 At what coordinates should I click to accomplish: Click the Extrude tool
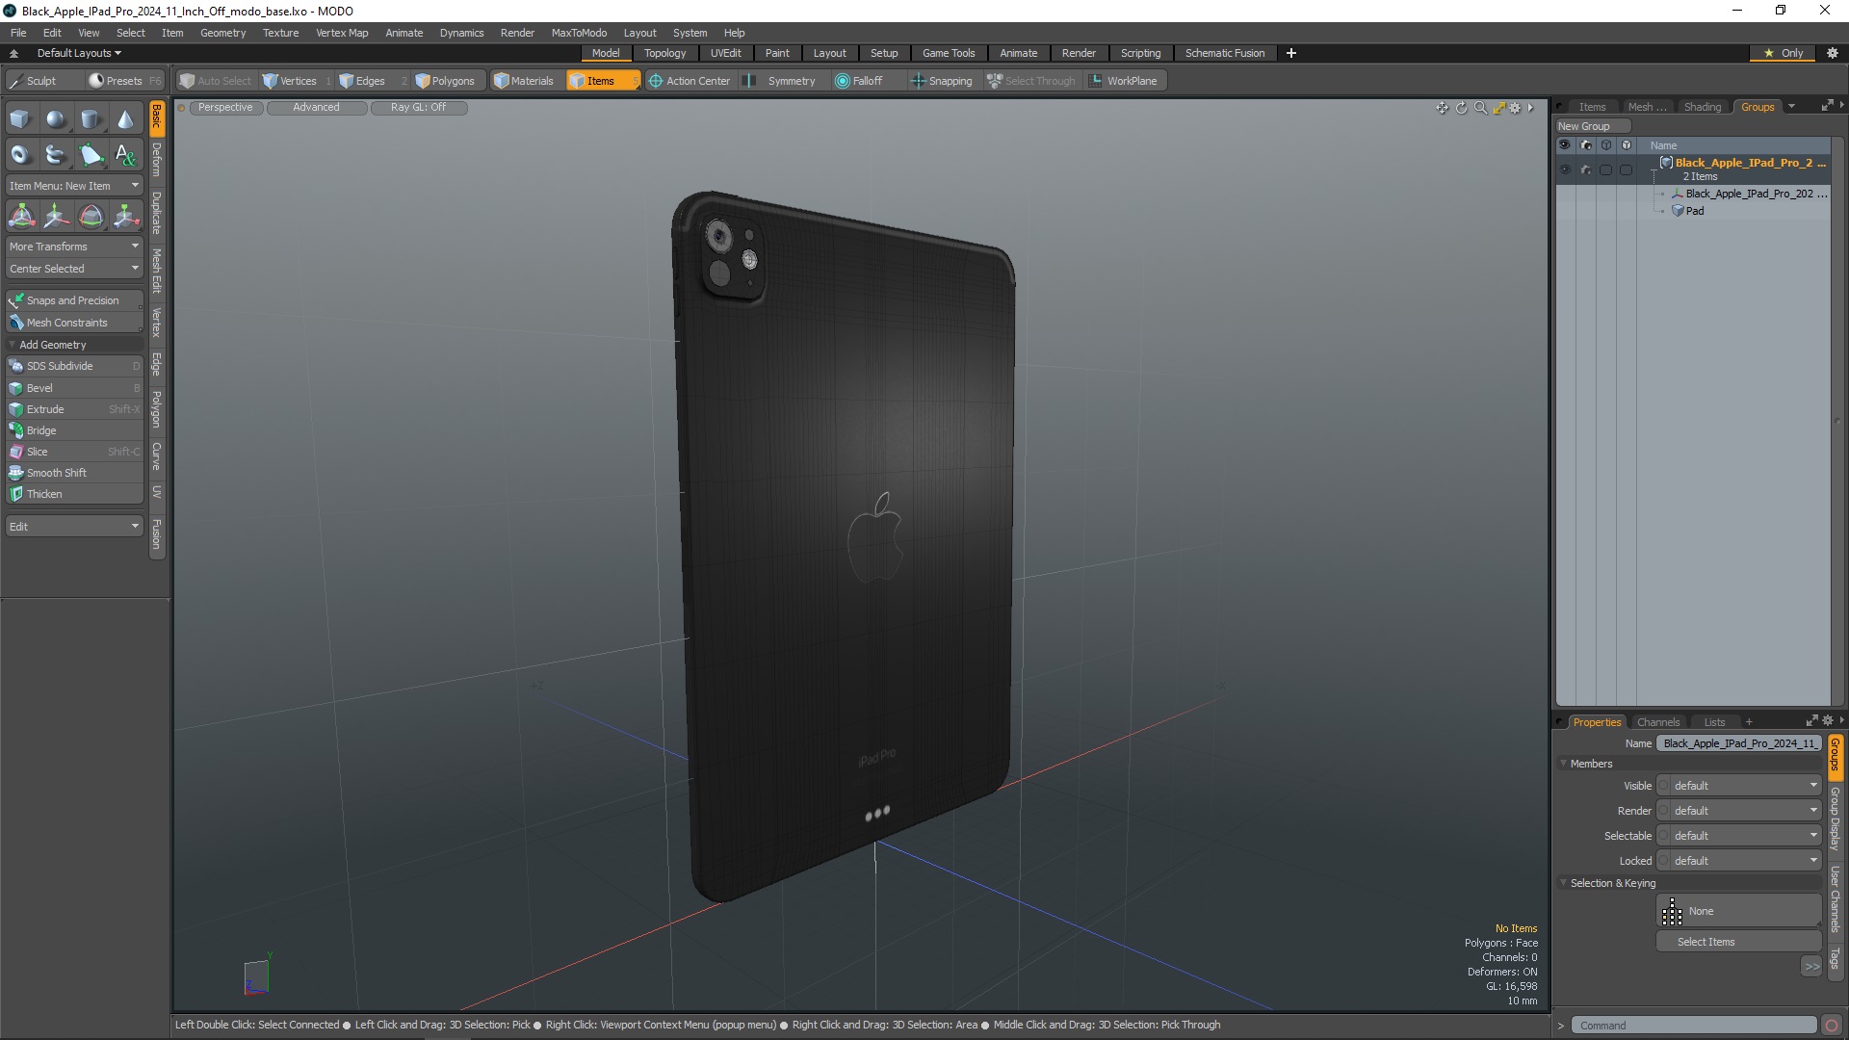74,409
